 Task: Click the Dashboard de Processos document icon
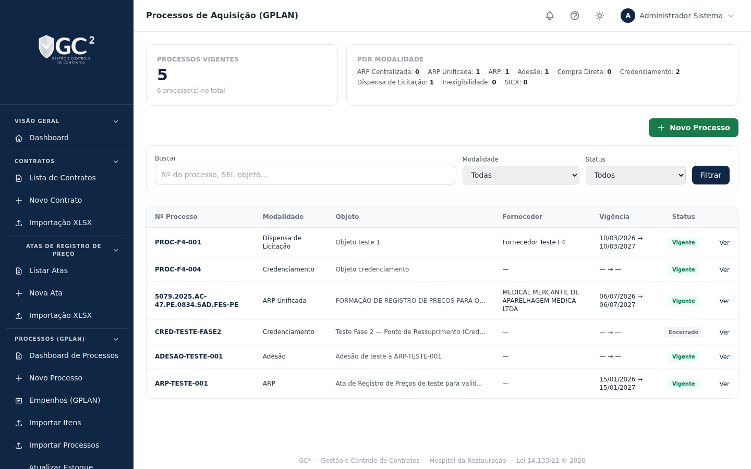coord(19,356)
